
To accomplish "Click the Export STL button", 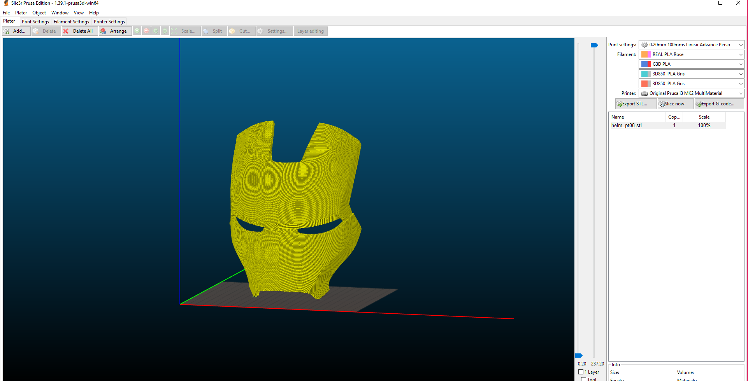I will (636, 104).
